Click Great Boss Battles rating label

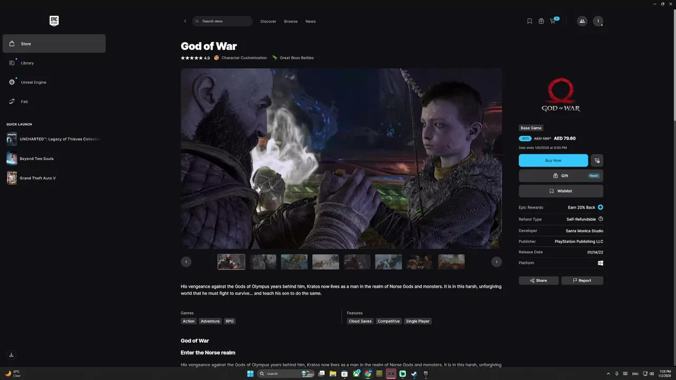click(x=293, y=58)
